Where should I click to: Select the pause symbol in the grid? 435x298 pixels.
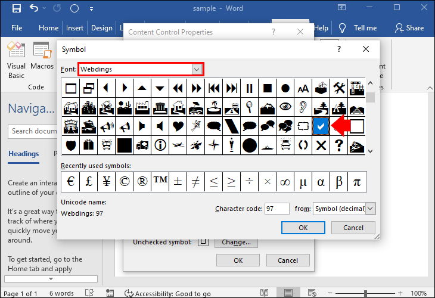click(x=250, y=89)
